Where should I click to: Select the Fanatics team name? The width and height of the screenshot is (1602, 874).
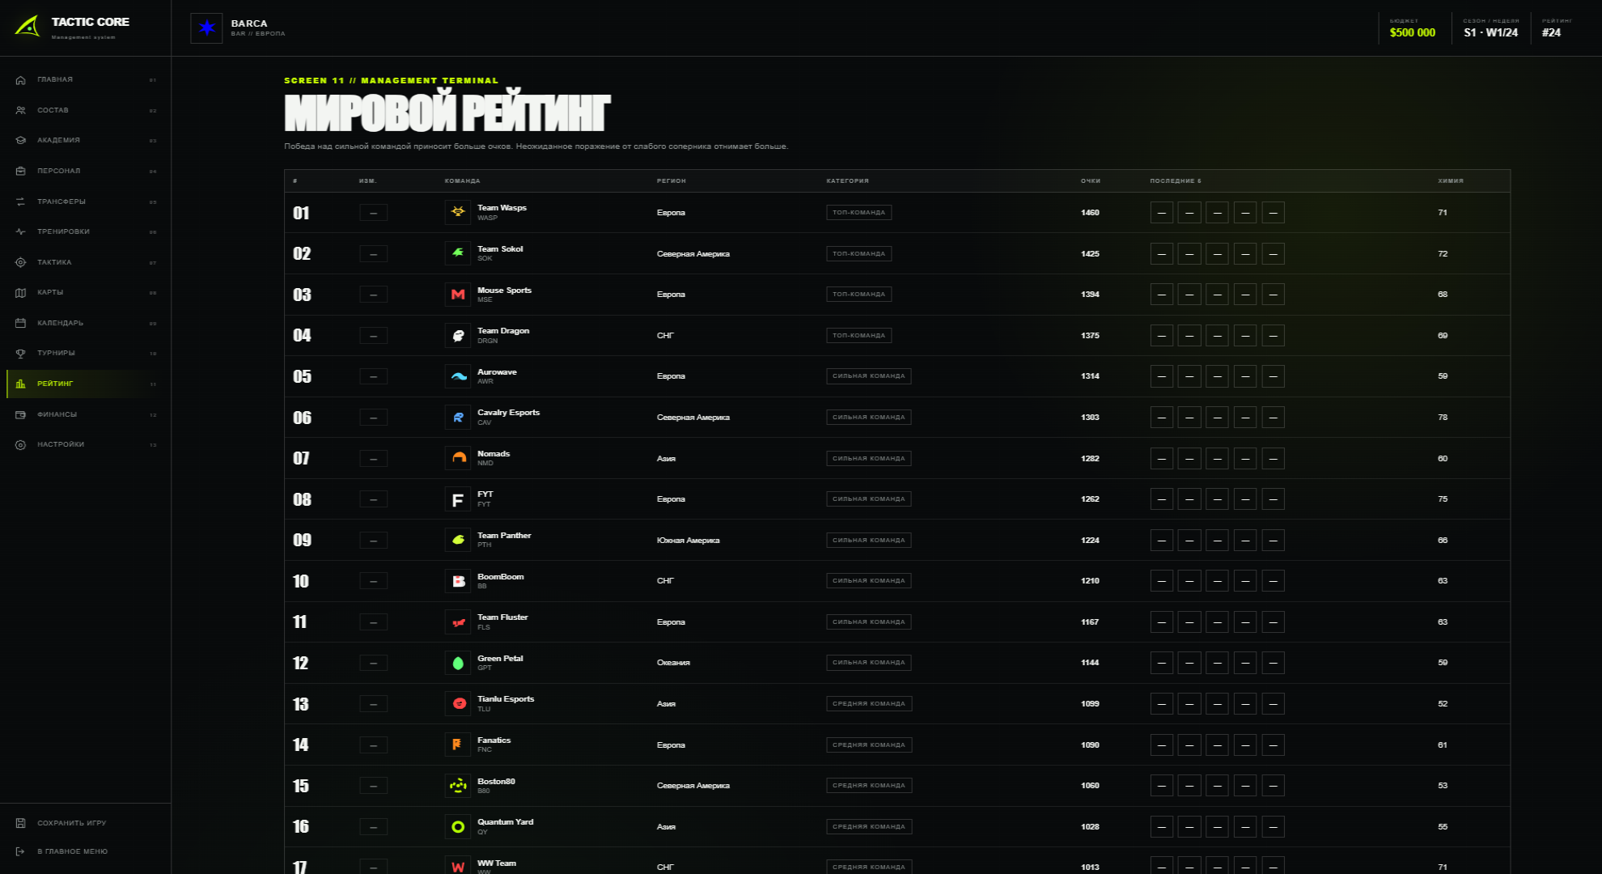coord(494,740)
